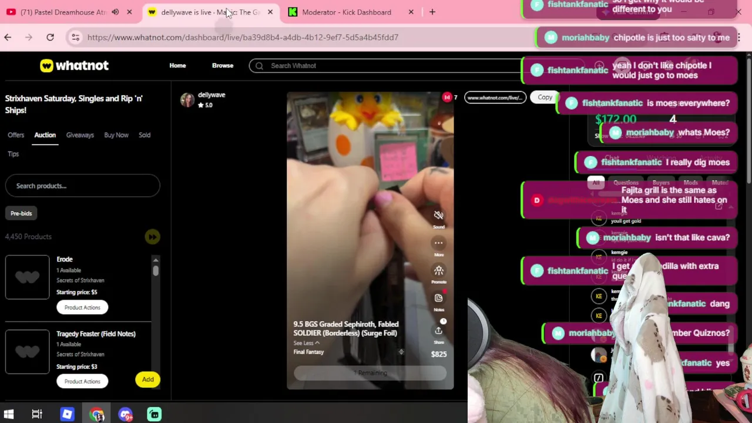Click the search magnifier icon

(259, 66)
